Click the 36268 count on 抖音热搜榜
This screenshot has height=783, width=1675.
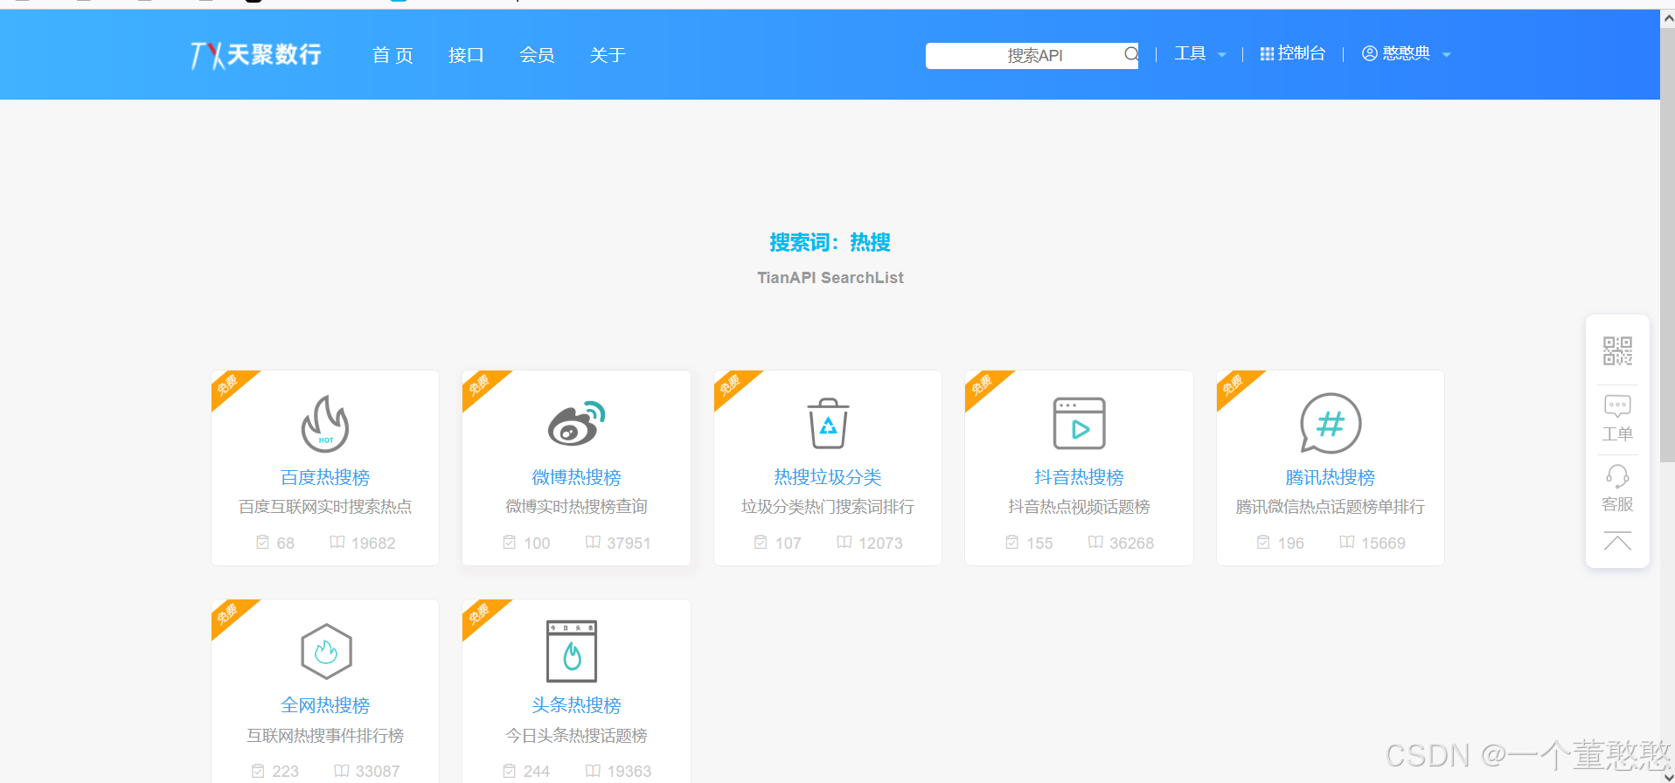(1131, 544)
